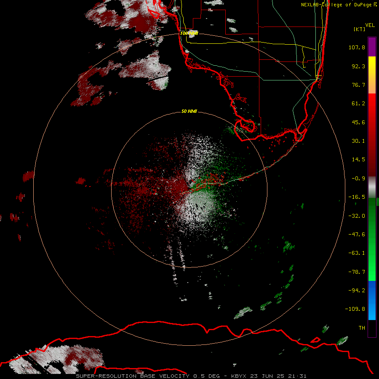
Task: Click the VEL legend title
Action: [x=370, y=25]
